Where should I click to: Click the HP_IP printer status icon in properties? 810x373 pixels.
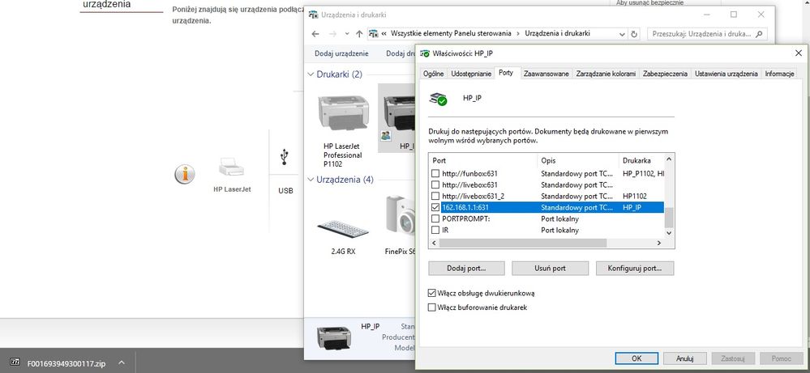tap(439, 99)
